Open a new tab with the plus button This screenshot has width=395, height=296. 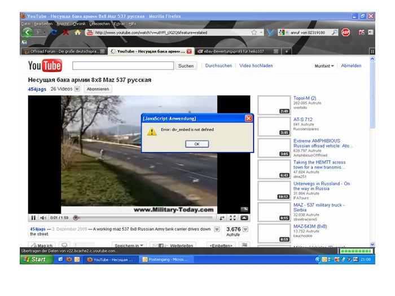(287, 51)
